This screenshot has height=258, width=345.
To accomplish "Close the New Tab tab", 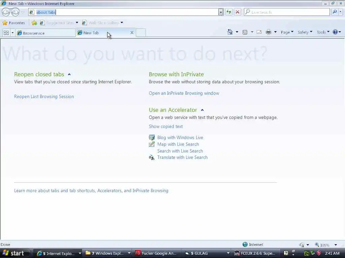I will (x=132, y=33).
